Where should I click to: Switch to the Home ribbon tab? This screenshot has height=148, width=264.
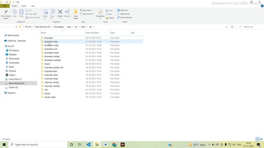14,6
